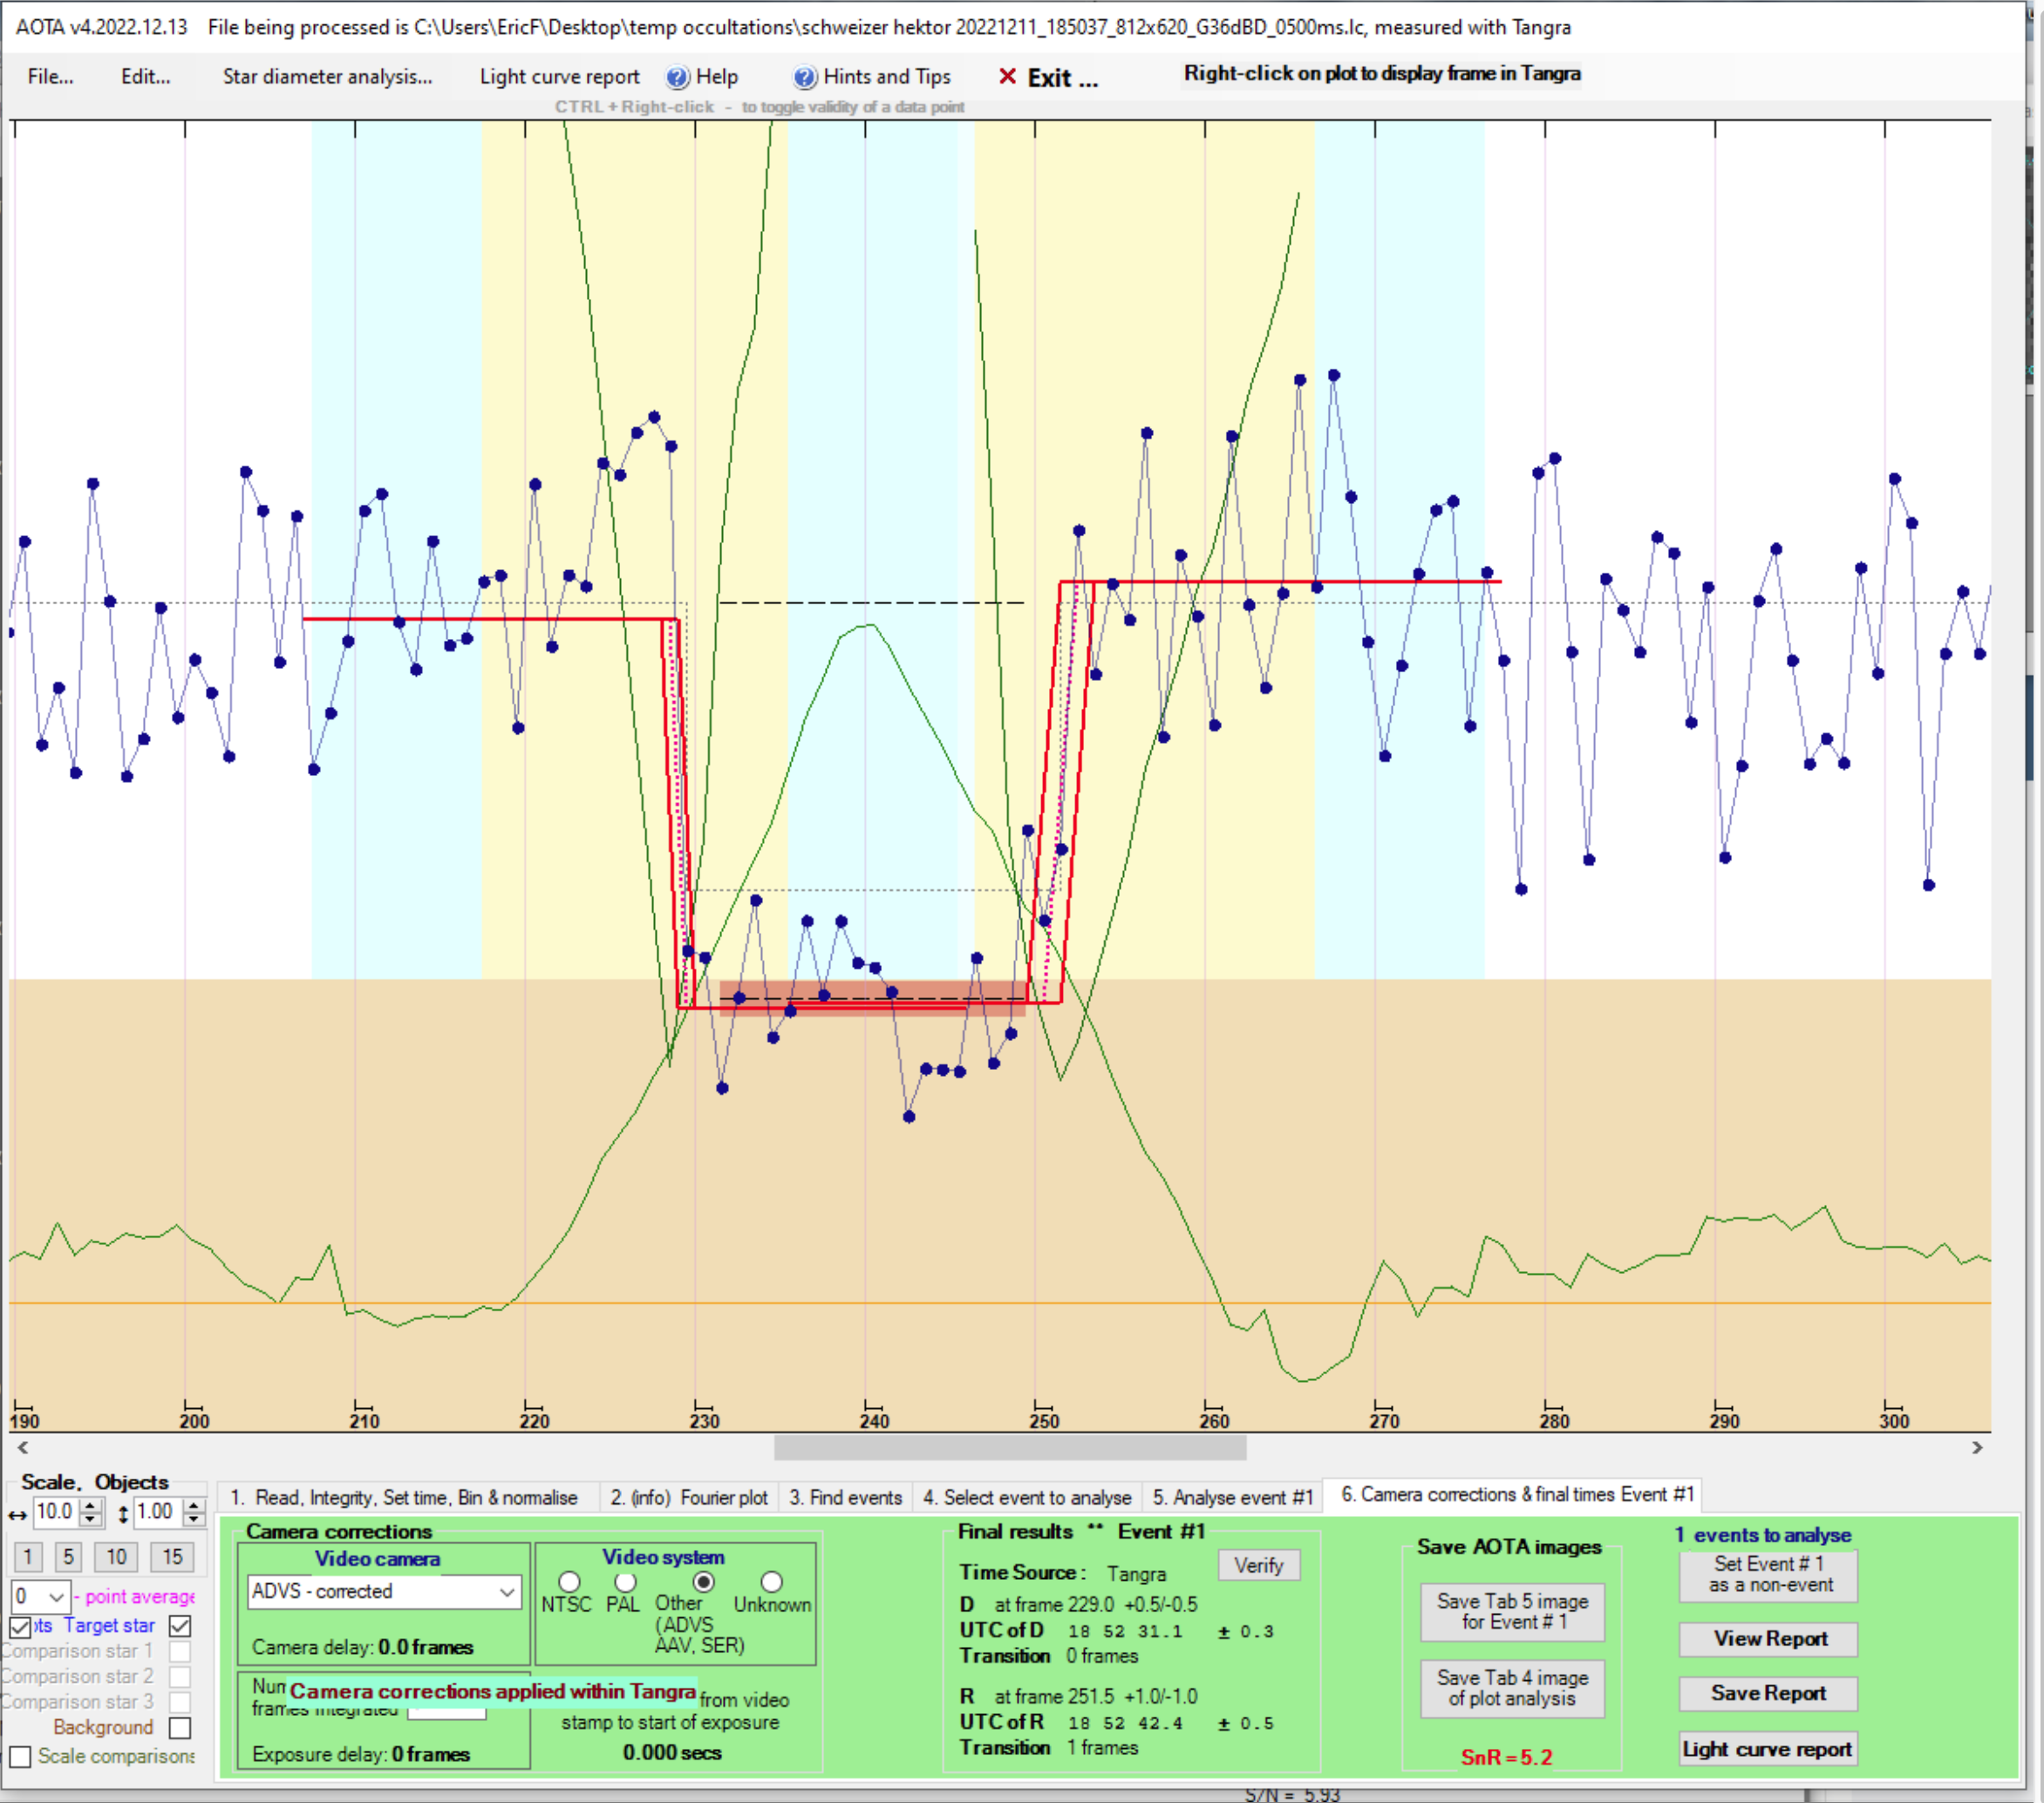Switch to the Find events tab
This screenshot has width=2044, height=1803.
pos(845,1497)
